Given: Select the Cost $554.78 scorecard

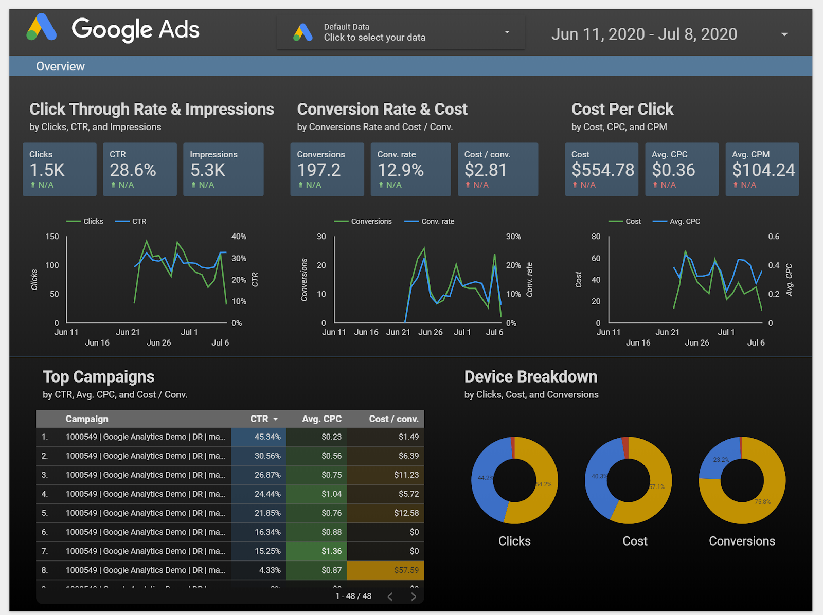Looking at the screenshot, I should click(601, 170).
